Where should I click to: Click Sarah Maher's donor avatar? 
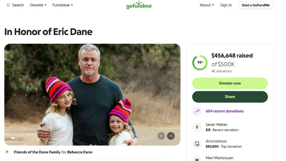pos(197,127)
